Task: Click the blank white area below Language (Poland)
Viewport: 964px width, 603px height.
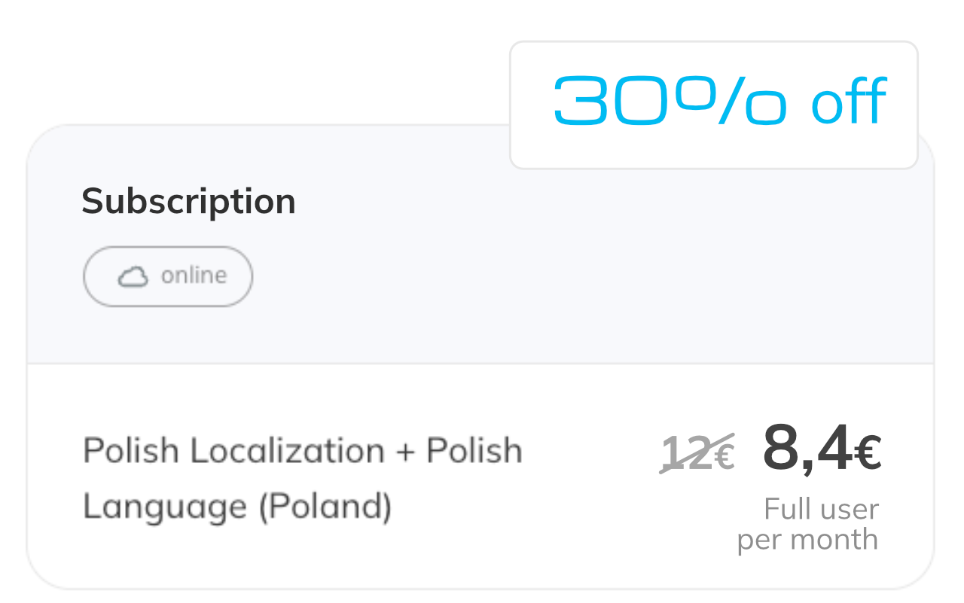Action: [x=301, y=557]
